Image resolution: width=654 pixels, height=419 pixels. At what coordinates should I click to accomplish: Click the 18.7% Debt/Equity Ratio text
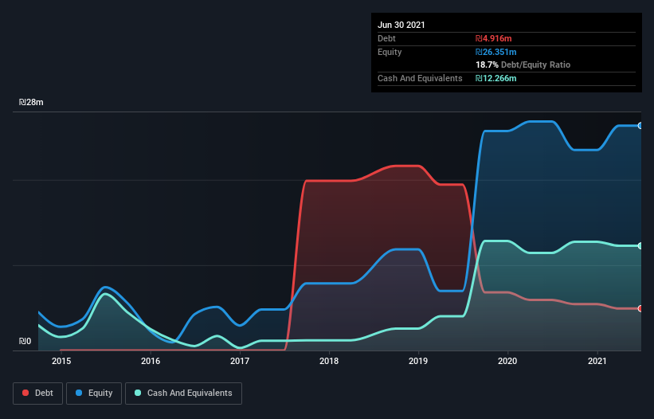(523, 65)
